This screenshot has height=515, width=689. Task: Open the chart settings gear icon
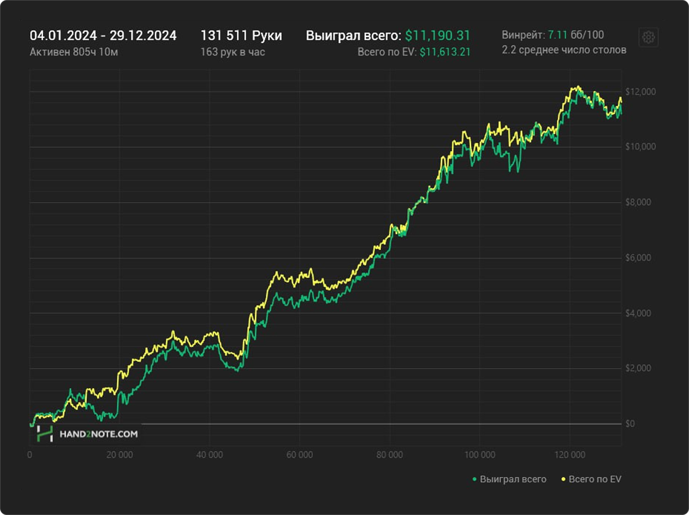(648, 37)
